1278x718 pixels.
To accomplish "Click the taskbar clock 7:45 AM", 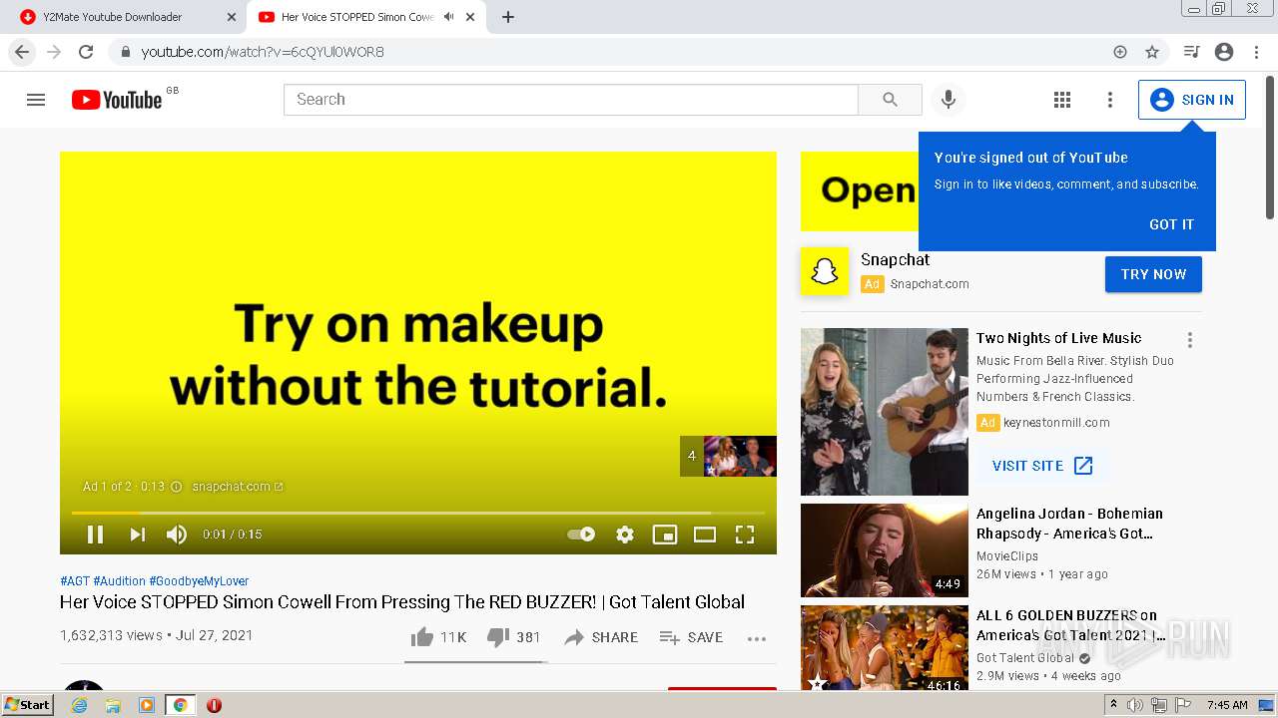I will pos(1227,705).
